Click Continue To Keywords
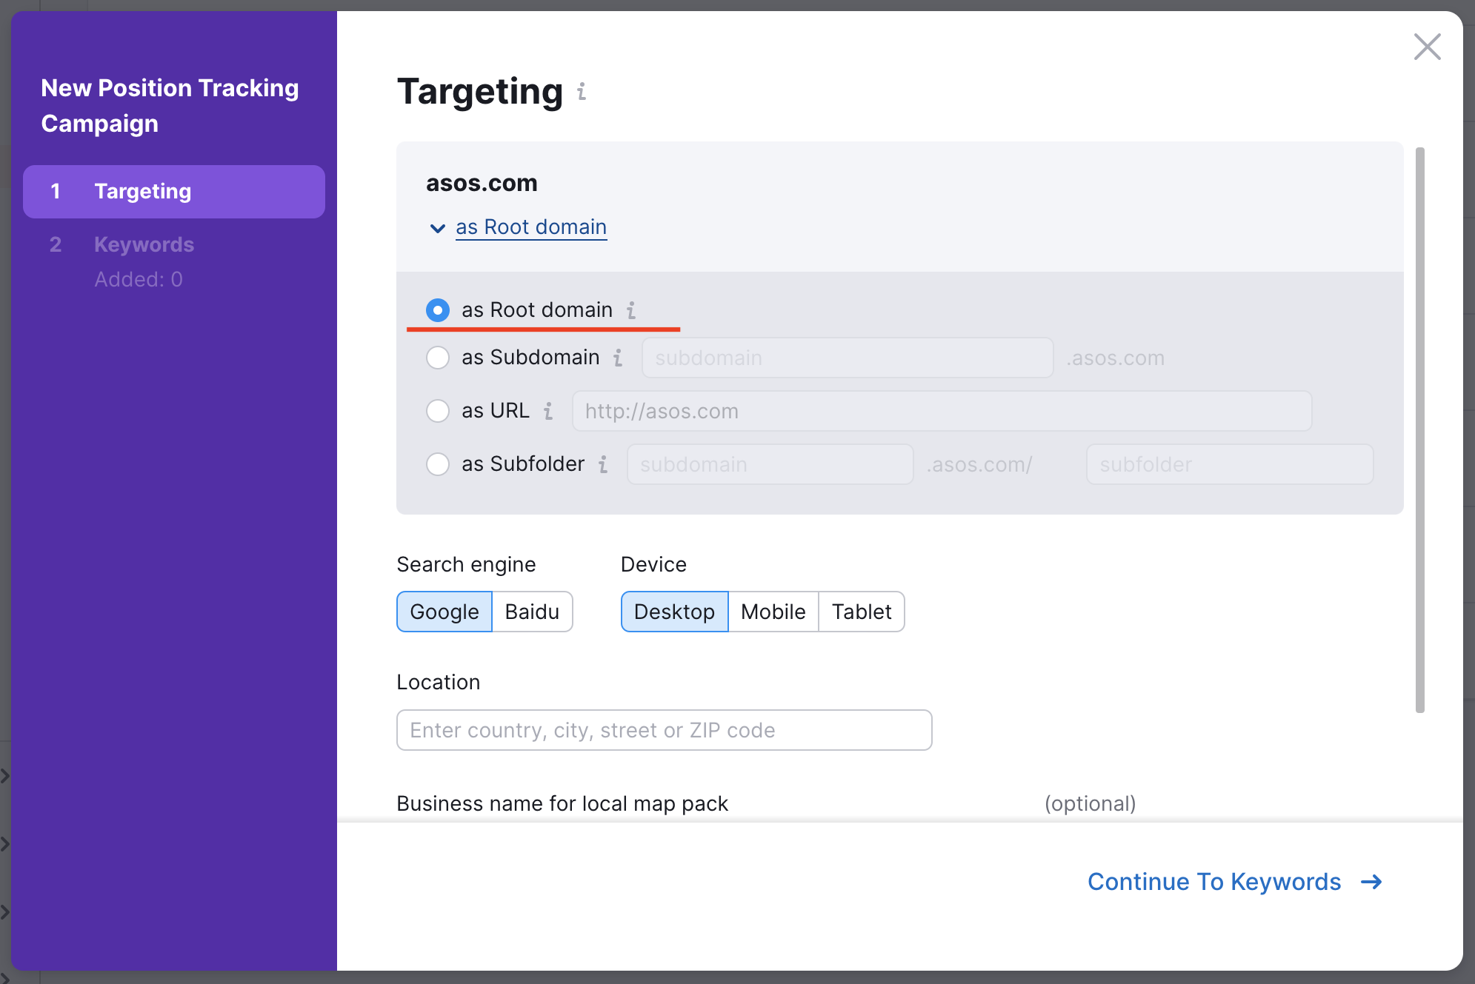 click(1235, 882)
